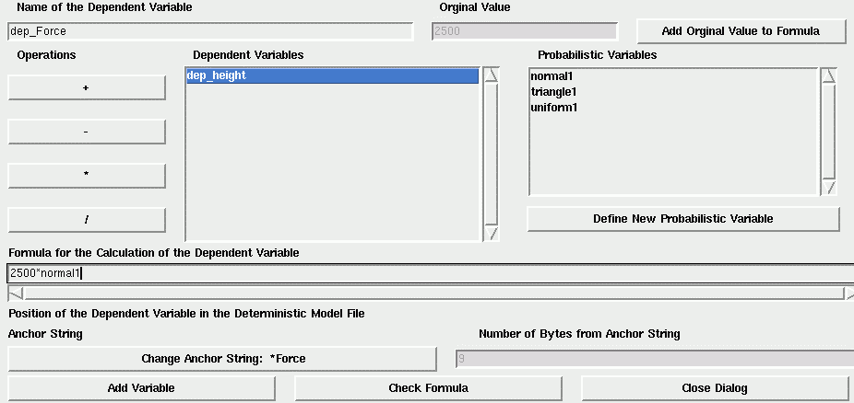Choose normal1 from Probabilistic Variables
Screen dimensions: 854x403
[552, 76]
